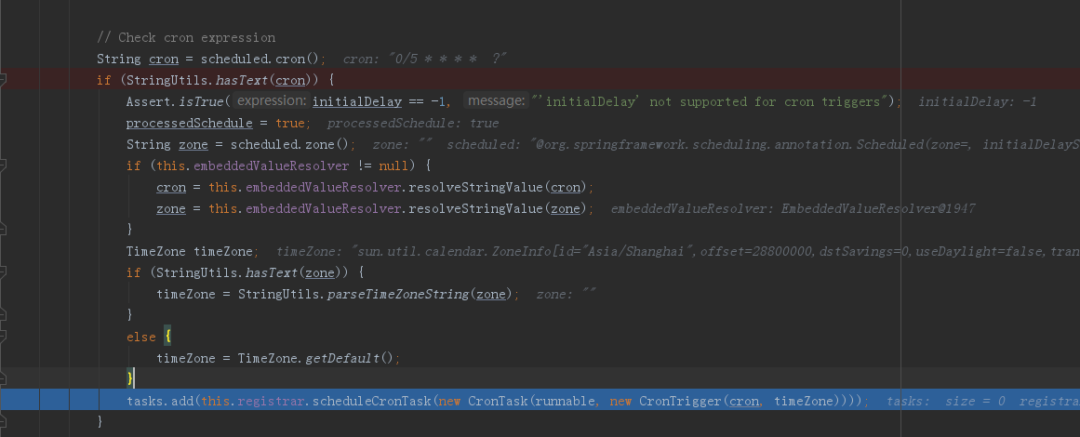1080x437 pixels.
Task: Collapse the if StringUtils.hasText(cron) block fold marker
Action: tap(2, 81)
